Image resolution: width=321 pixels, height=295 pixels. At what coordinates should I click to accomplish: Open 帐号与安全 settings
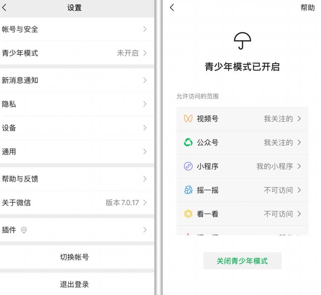(77, 29)
